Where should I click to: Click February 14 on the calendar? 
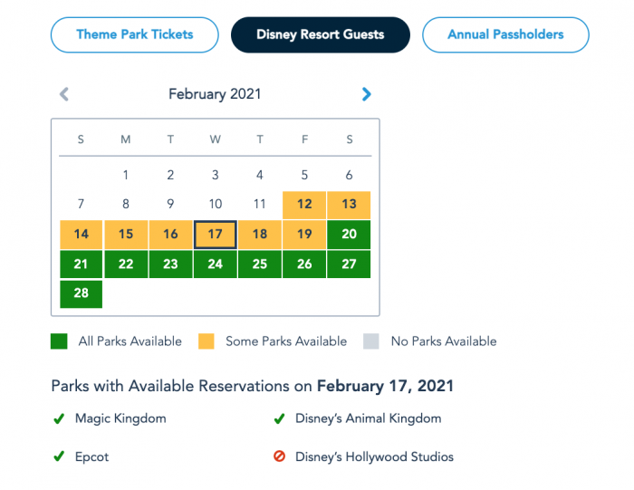pyautogui.click(x=82, y=235)
